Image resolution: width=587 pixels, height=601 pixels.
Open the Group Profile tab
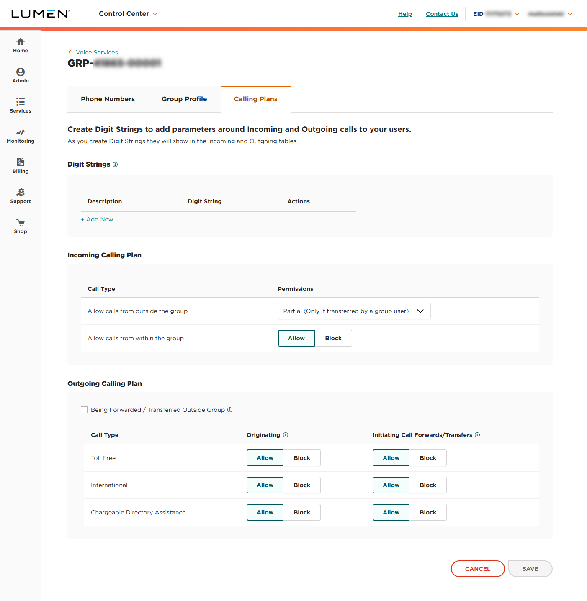pyautogui.click(x=184, y=99)
